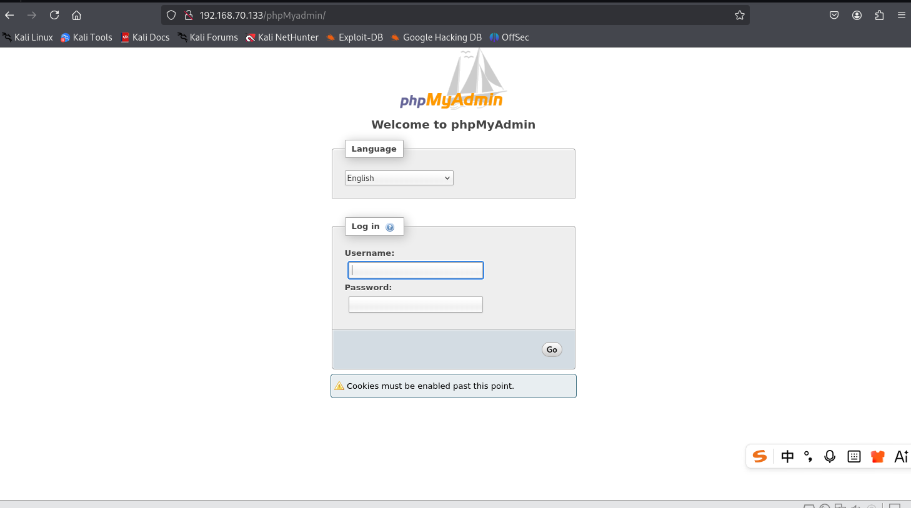Open the Kali Docs bookmark
This screenshot has width=911, height=508.
coord(145,37)
